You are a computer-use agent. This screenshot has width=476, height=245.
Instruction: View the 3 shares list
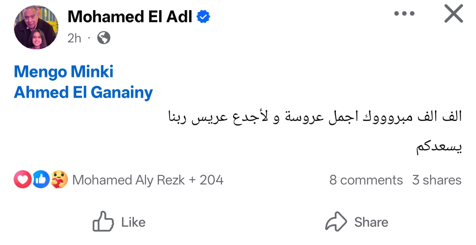436,180
